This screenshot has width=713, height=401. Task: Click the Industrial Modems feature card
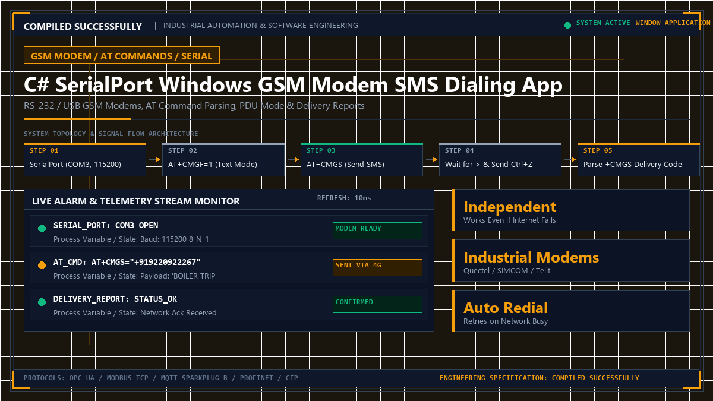571,260
